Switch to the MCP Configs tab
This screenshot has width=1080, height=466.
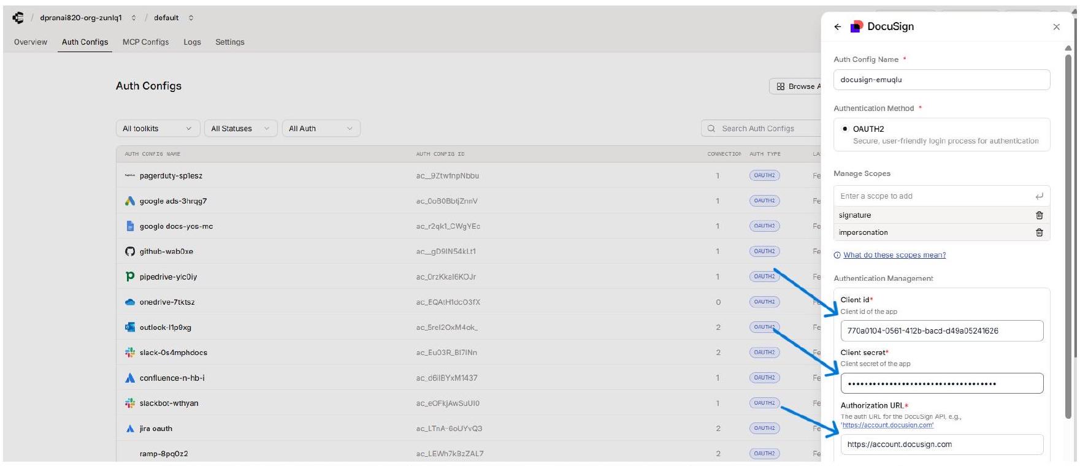click(145, 42)
